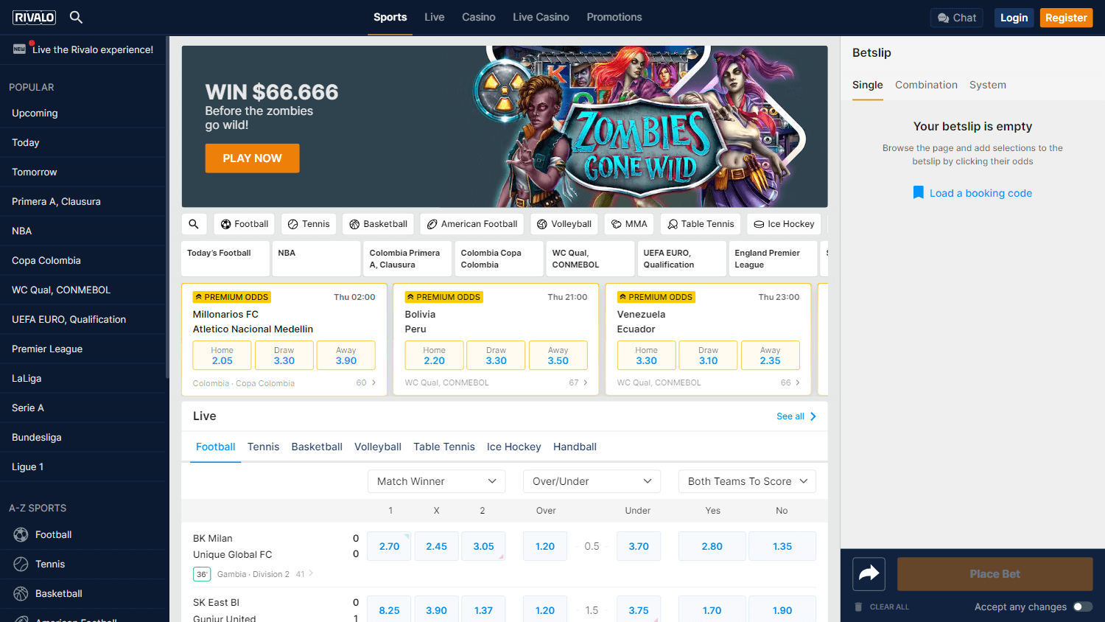Image resolution: width=1105 pixels, height=622 pixels.
Task: Select BTTS No odds 1.35 for BK Milan
Action: coord(782,546)
